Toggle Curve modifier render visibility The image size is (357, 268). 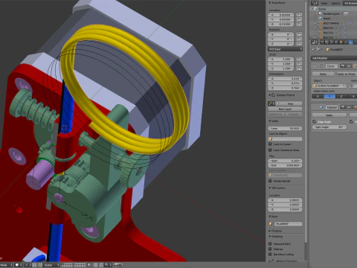click(x=343, y=66)
